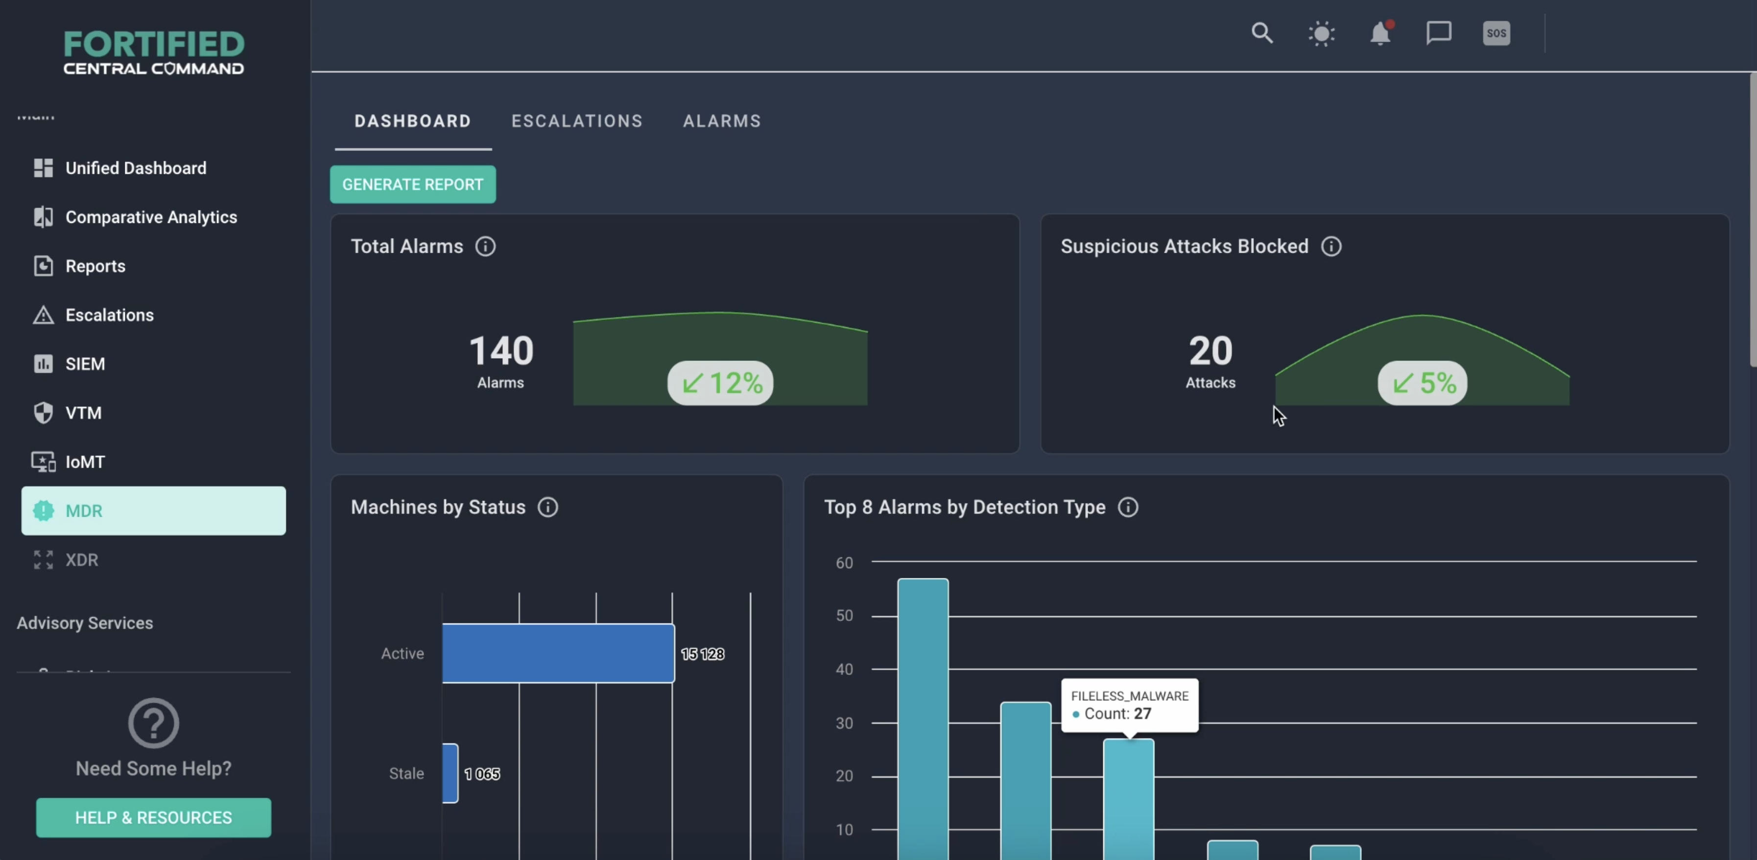This screenshot has width=1757, height=860.
Task: Click the XDR expand-arrows icon
Action: point(43,560)
